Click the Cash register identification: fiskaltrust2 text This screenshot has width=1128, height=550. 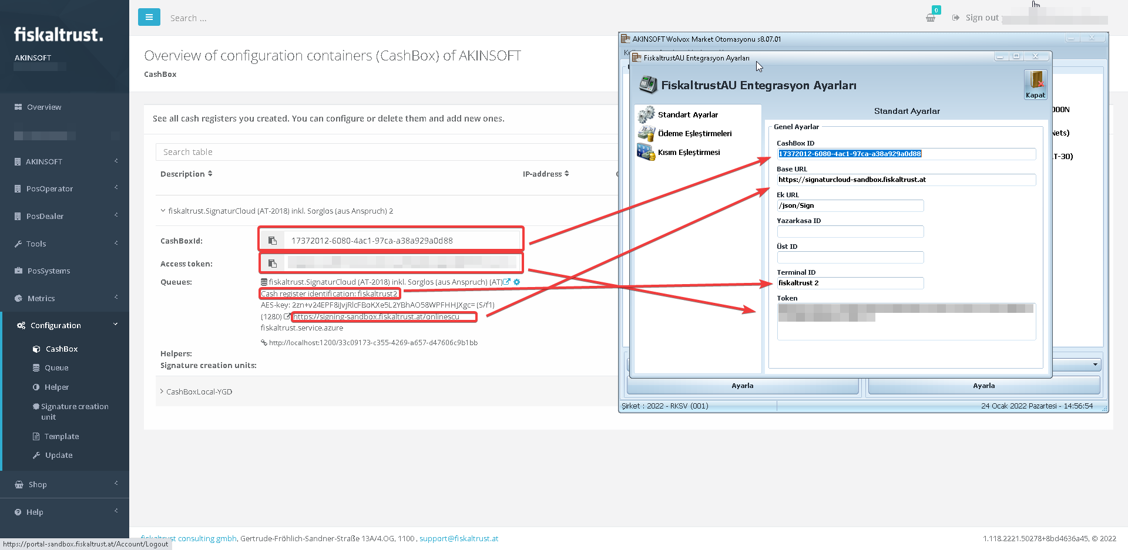click(329, 293)
